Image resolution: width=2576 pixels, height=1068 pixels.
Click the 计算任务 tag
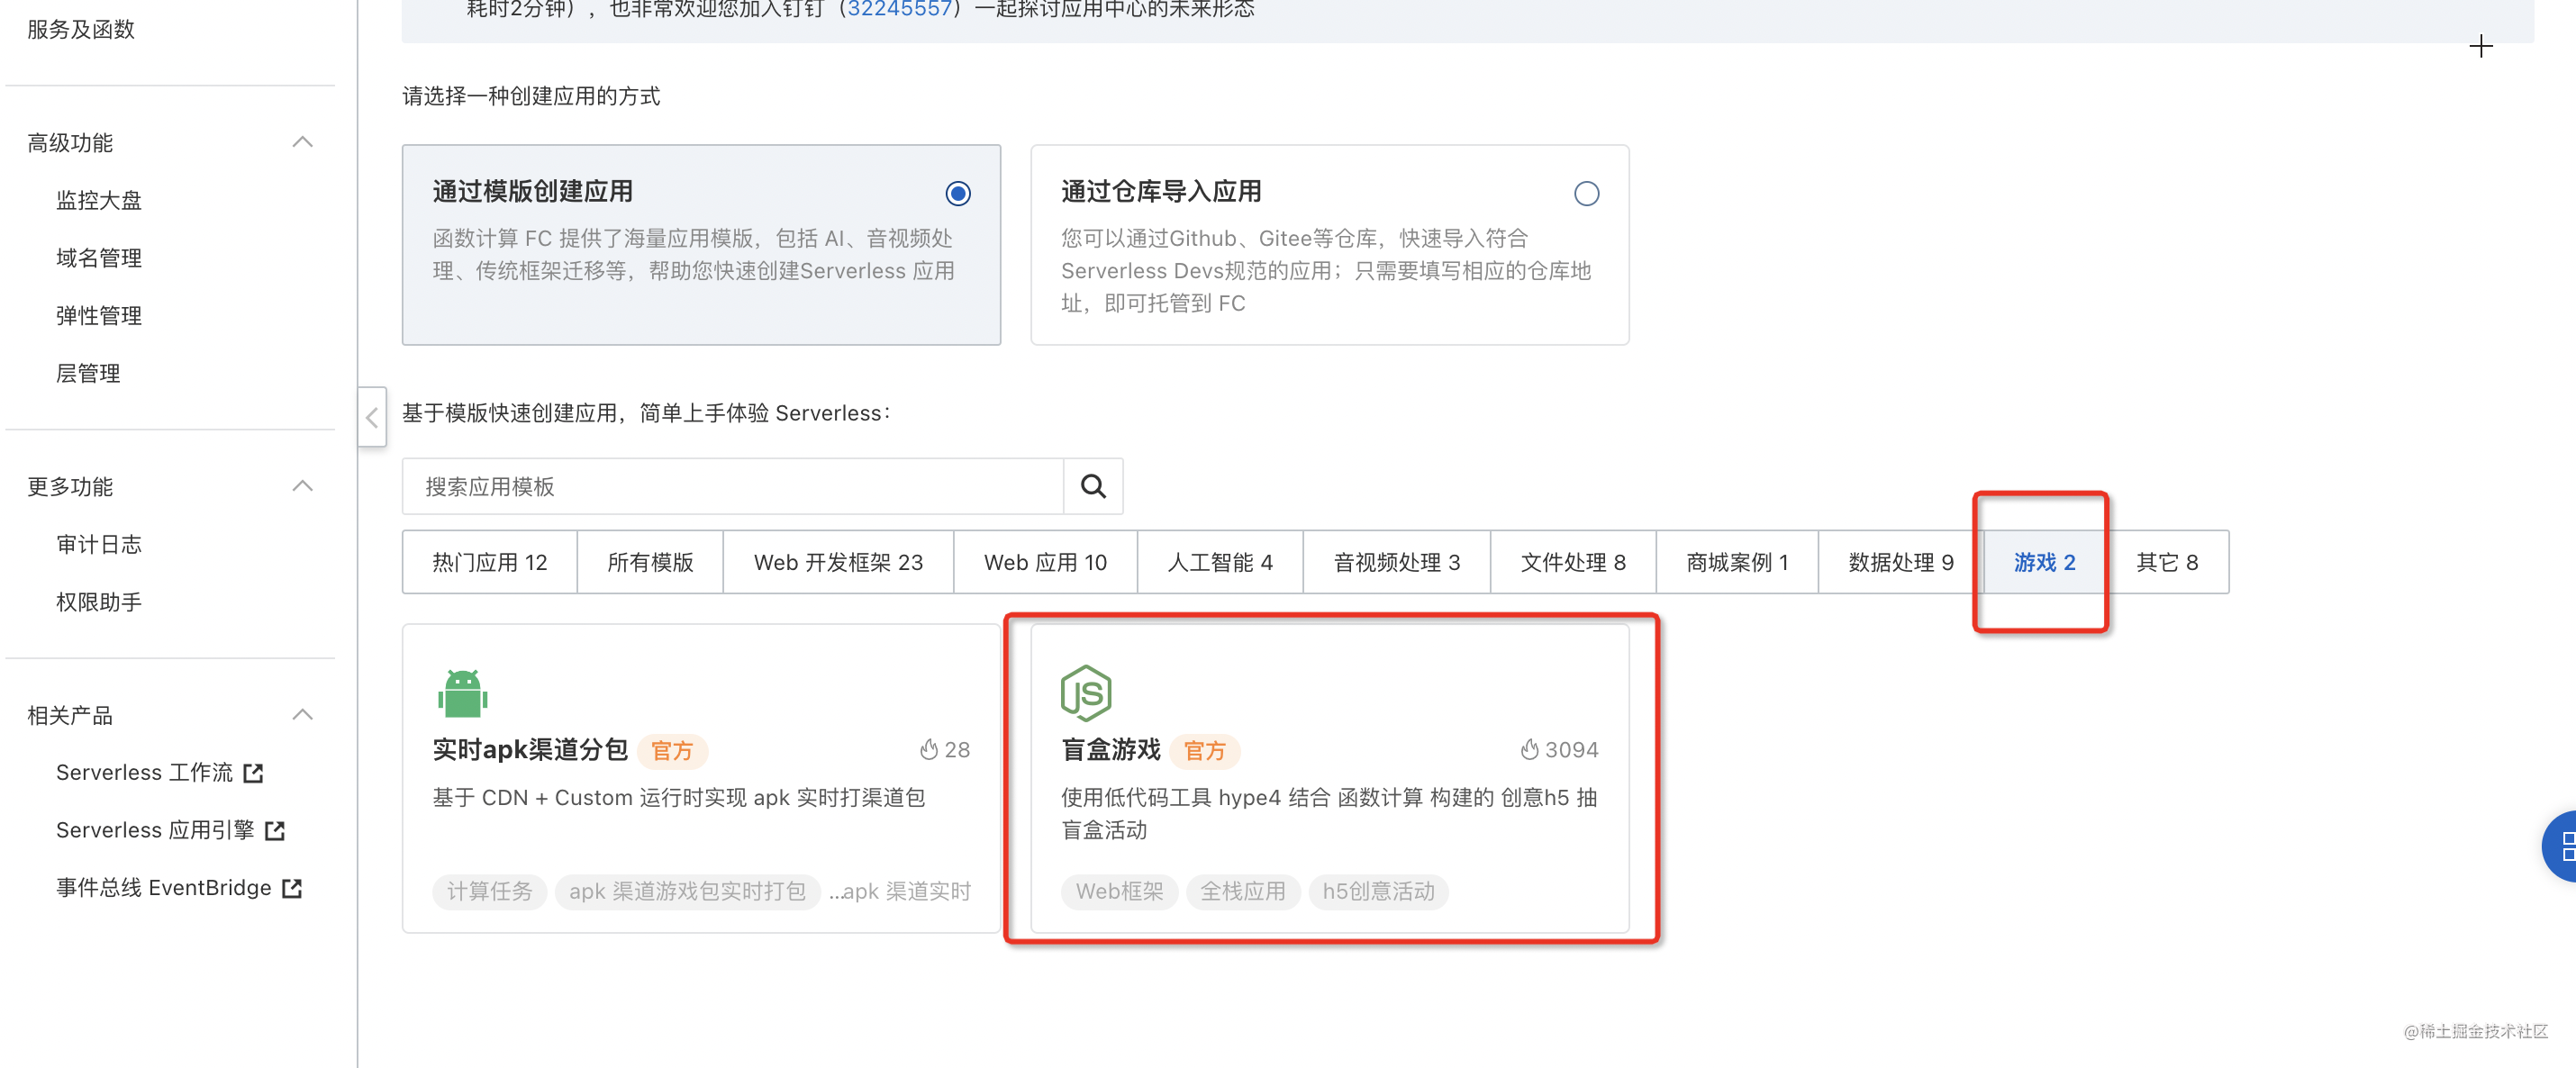click(x=489, y=892)
